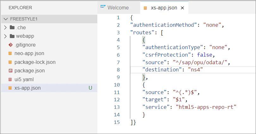Click the xs-app.json icon in Explorer
Screen dimensions: 256x134
point(10,88)
